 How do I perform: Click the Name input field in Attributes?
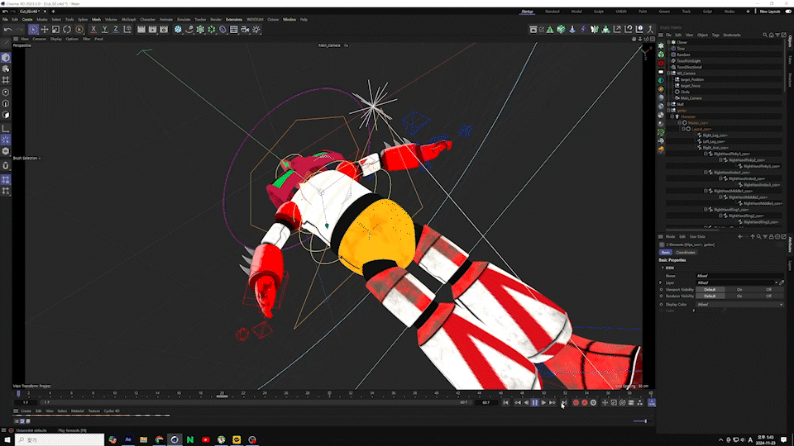[739, 276]
